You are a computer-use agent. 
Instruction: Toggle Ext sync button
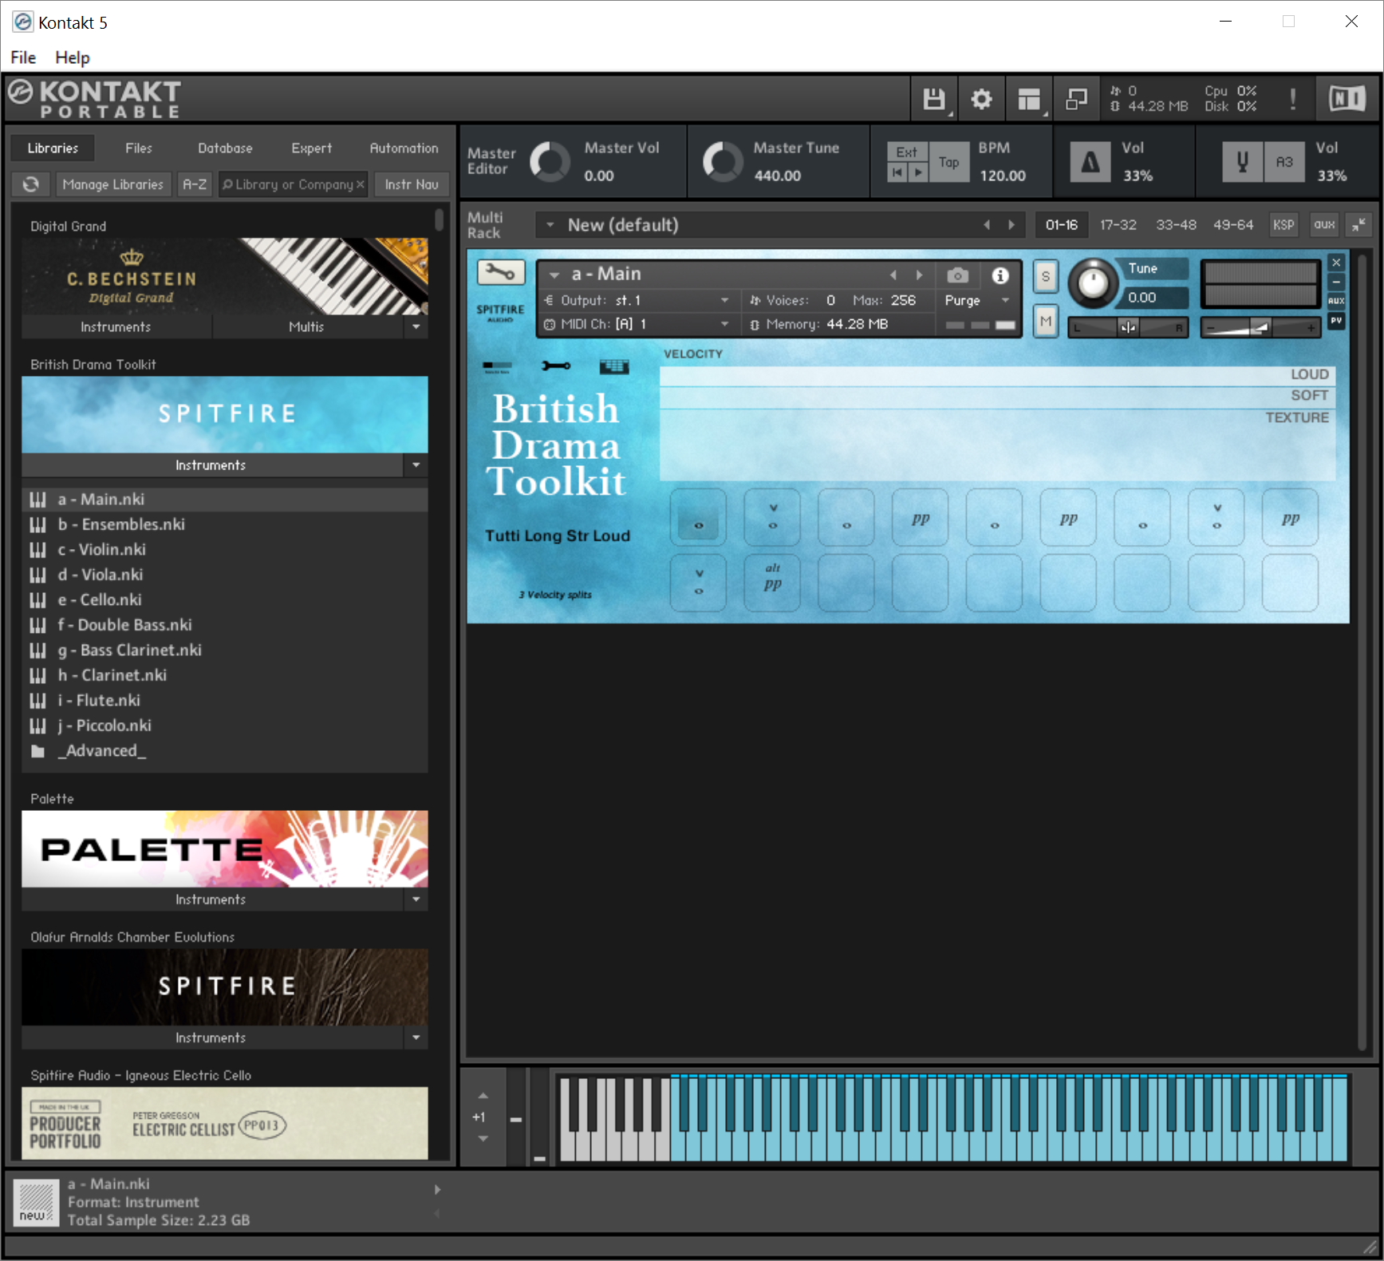[x=907, y=152]
